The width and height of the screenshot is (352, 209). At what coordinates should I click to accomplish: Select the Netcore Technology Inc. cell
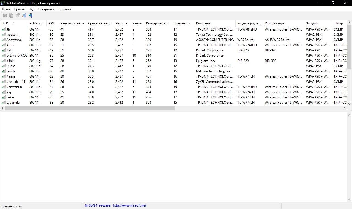[214, 71]
